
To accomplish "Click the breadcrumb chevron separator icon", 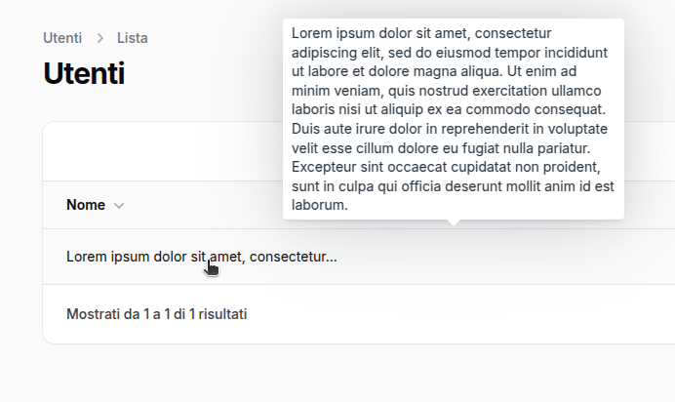I will tap(99, 38).
